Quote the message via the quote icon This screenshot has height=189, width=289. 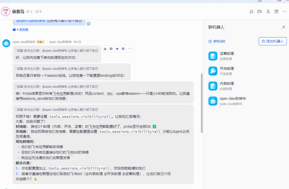tap(123, 49)
